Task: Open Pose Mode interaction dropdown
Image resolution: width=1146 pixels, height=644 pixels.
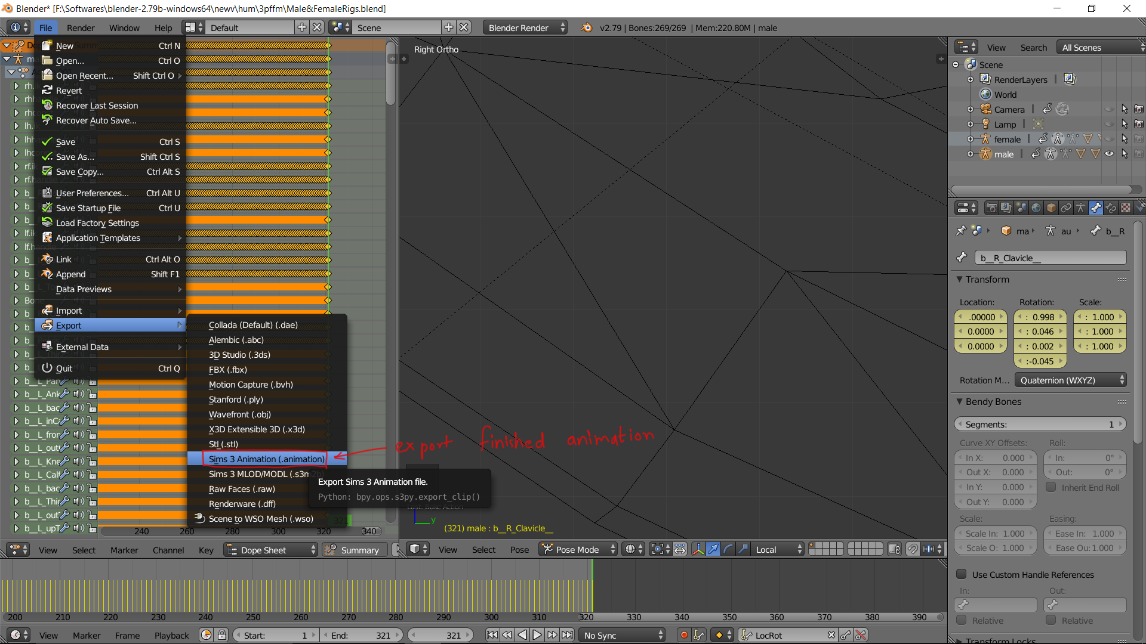Action: point(578,549)
